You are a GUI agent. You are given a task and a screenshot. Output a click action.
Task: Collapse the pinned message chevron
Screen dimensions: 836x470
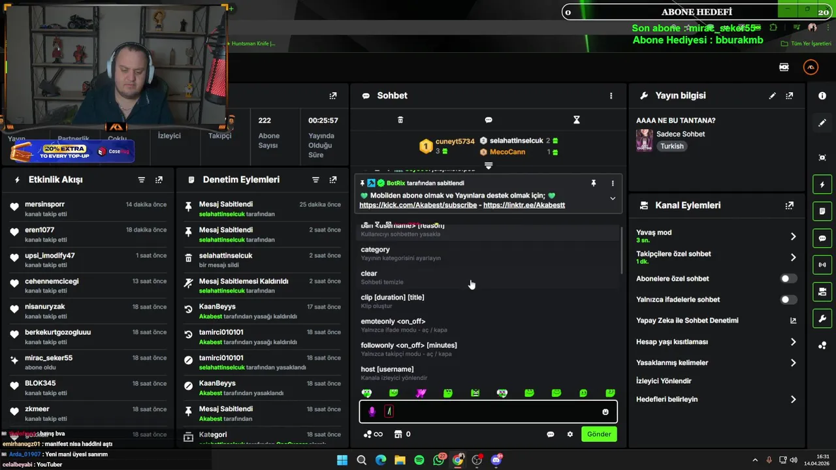613,198
